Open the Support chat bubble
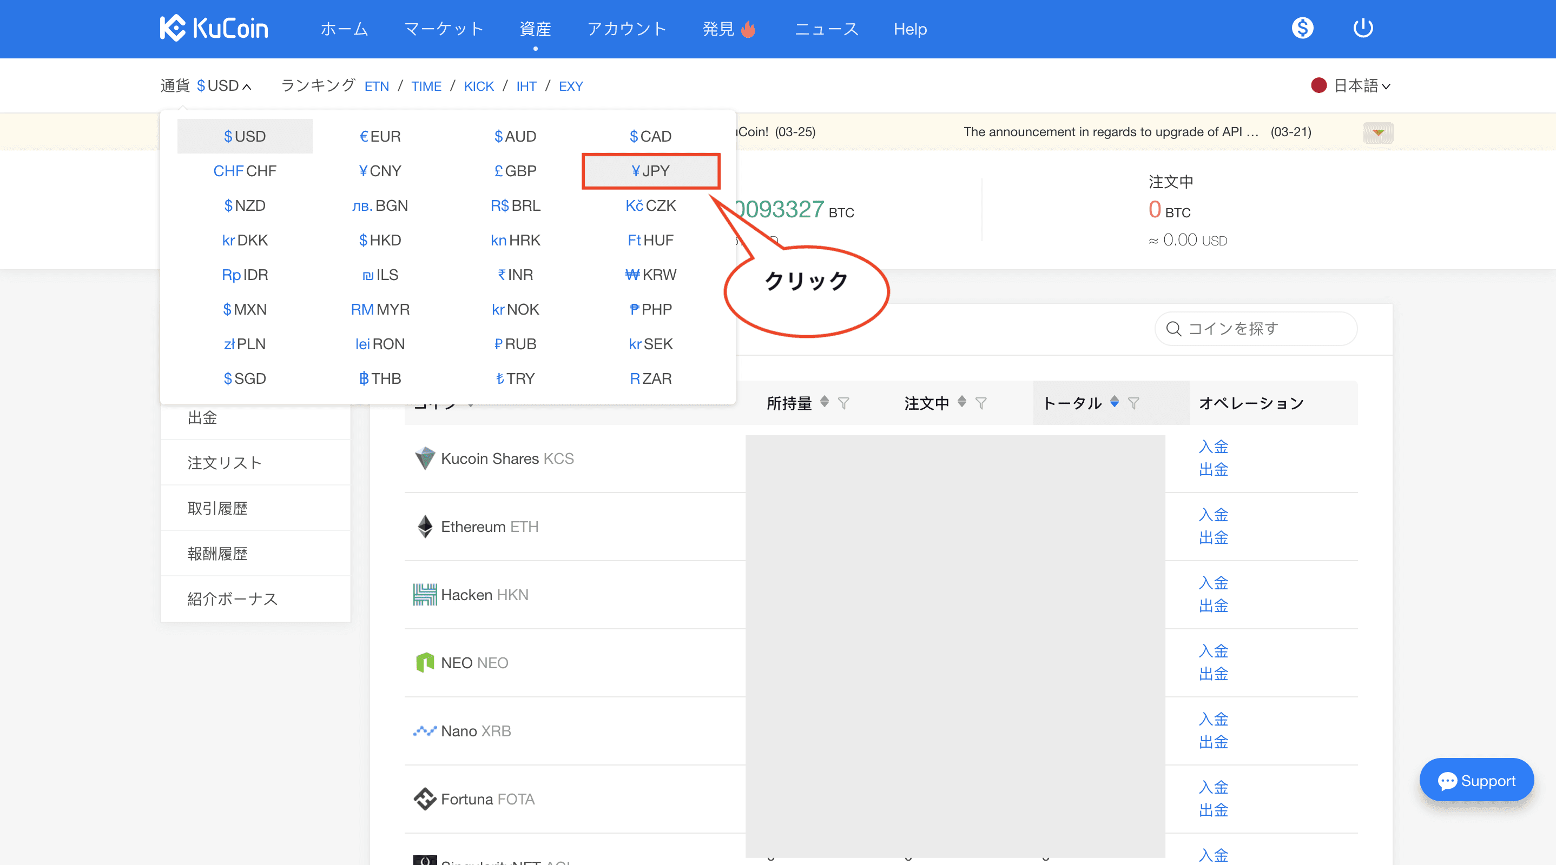The width and height of the screenshot is (1556, 865). 1476,781
